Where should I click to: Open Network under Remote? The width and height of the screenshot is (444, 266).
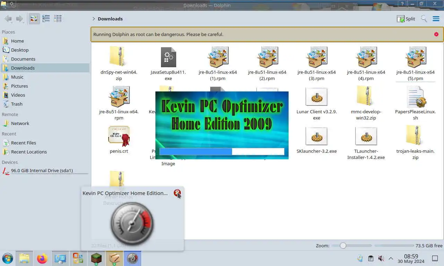pos(45,123)
